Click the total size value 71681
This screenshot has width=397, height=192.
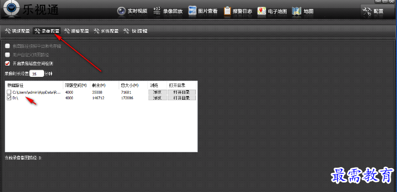pos(126,92)
